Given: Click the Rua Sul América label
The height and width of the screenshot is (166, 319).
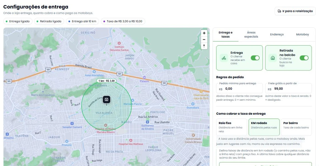Looking at the screenshot, I should pos(148,117).
